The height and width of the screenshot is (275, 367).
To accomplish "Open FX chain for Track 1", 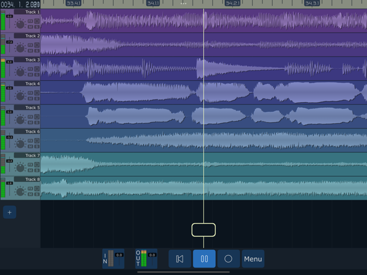I will [x=30, y=21].
